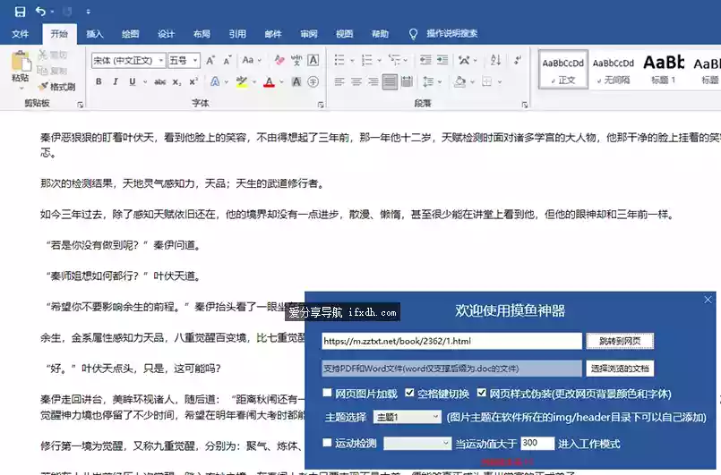
Task: Click the character border icon
Action: (313, 60)
